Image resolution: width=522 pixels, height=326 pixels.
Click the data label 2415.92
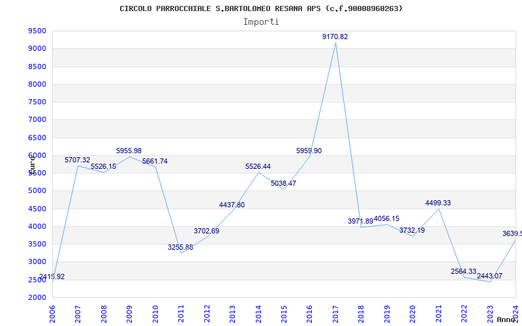(52, 276)
